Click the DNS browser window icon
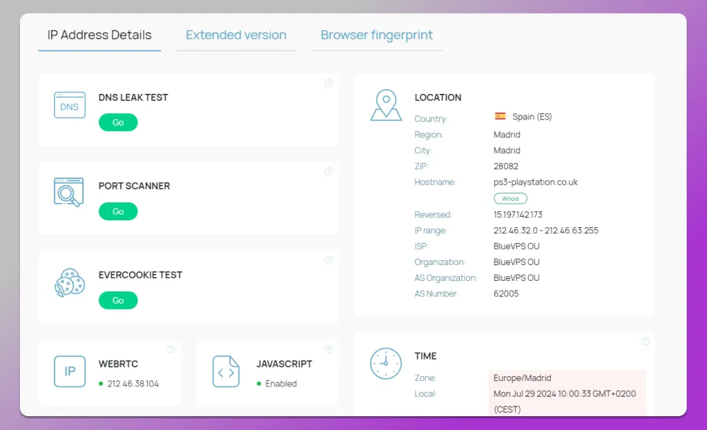This screenshot has height=430, width=707. [x=70, y=105]
